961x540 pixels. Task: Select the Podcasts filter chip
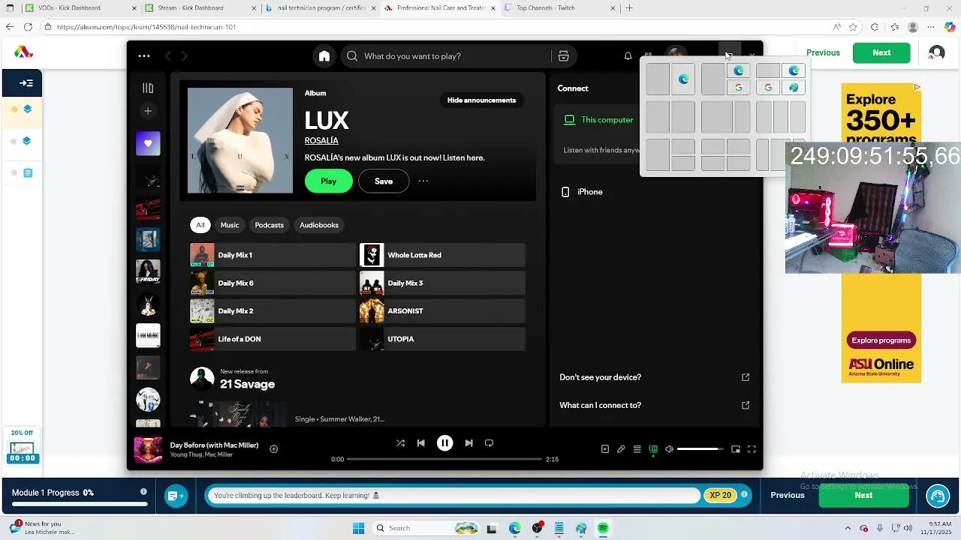click(269, 225)
